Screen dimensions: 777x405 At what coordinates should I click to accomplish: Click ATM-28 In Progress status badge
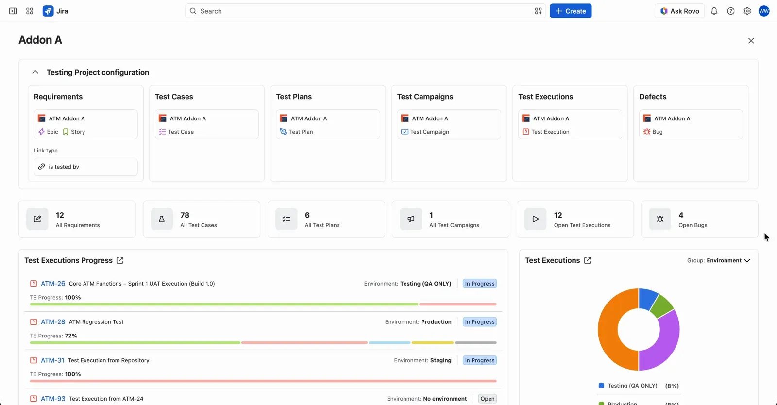(x=480, y=322)
